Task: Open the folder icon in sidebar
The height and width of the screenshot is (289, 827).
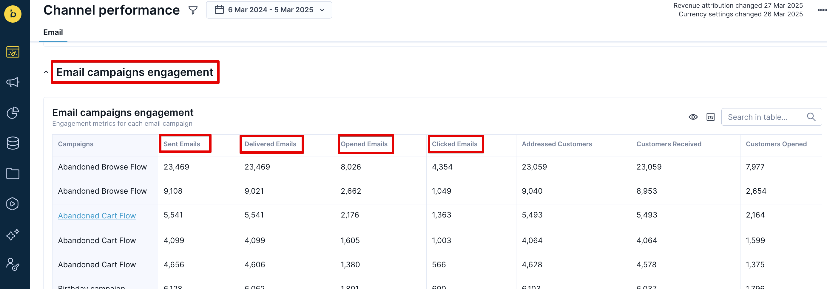Action: click(x=13, y=173)
